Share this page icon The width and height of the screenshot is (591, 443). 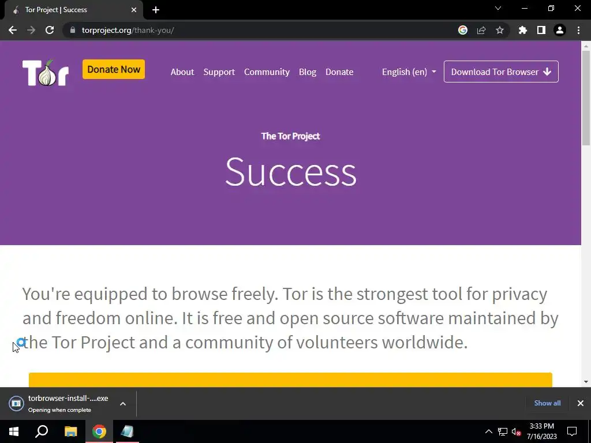coord(481,30)
